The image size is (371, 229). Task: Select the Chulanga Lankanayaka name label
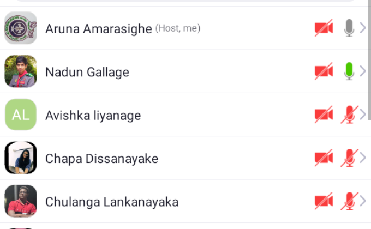pos(112,202)
